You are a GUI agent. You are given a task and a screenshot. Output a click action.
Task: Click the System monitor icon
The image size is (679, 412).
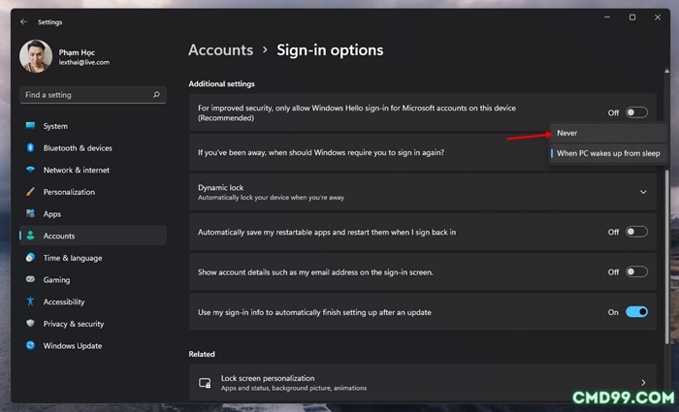[30, 125]
